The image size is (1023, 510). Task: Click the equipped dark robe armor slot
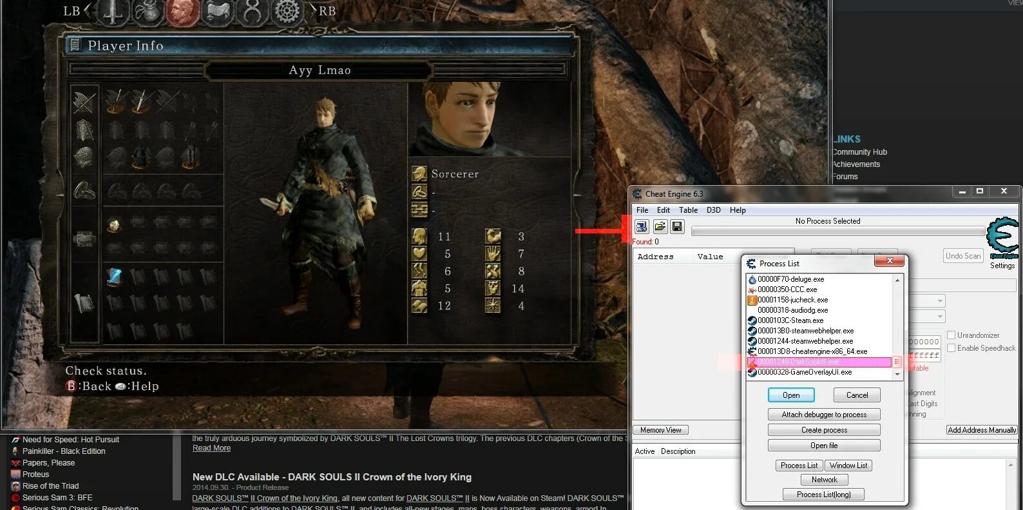[x=141, y=156]
